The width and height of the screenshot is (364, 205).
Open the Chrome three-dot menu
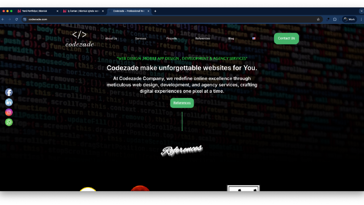click(361, 19)
